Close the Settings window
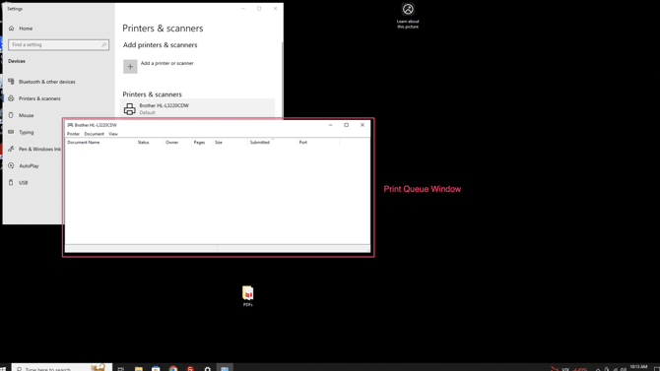 pyautogui.click(x=275, y=9)
